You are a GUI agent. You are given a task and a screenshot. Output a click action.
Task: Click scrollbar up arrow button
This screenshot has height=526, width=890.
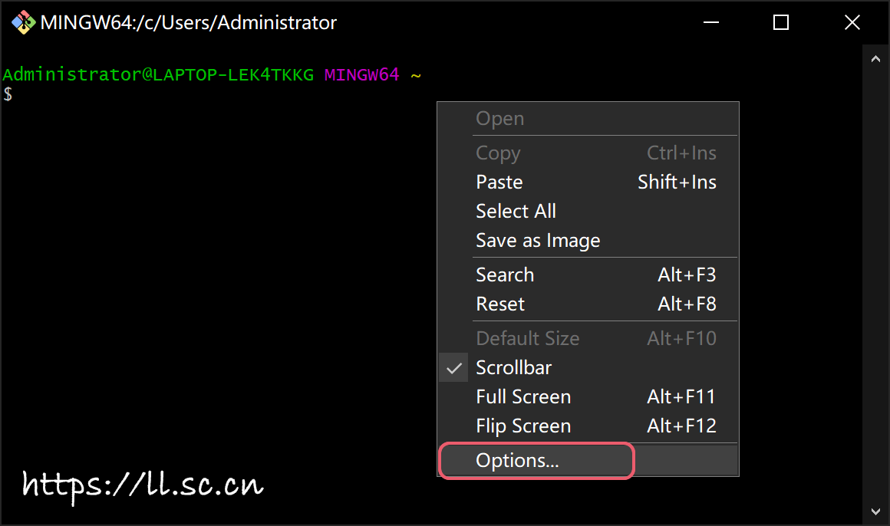pyautogui.click(x=876, y=59)
